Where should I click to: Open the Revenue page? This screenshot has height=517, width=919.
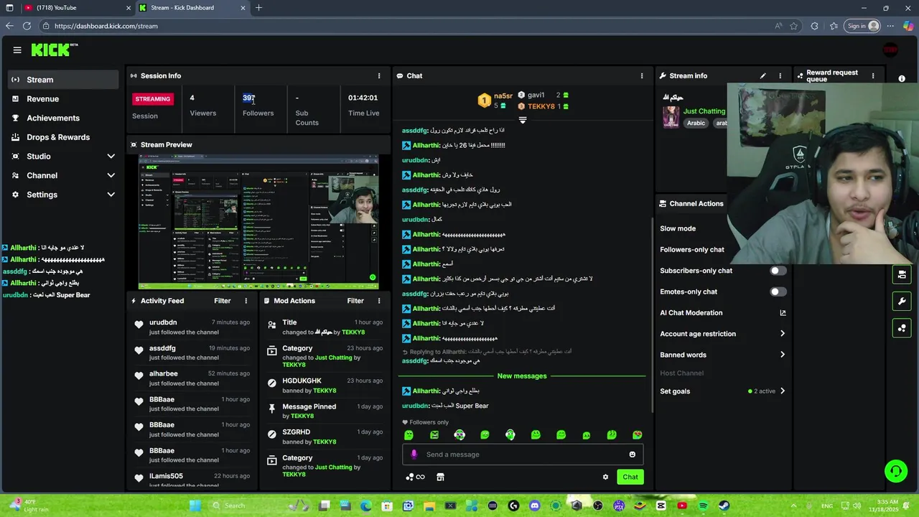63,99
